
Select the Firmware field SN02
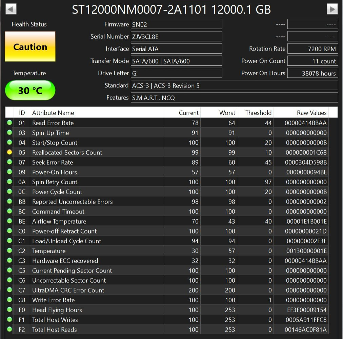click(x=177, y=24)
